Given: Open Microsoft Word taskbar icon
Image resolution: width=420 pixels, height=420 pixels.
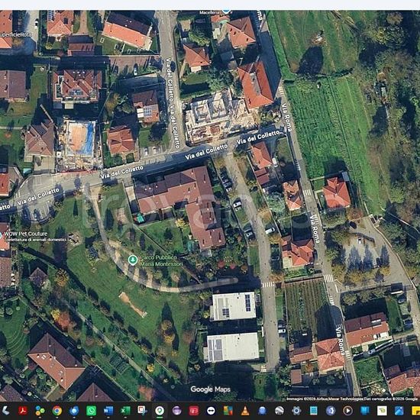Looking at the screenshot, I should pyautogui.click(x=108, y=411).
